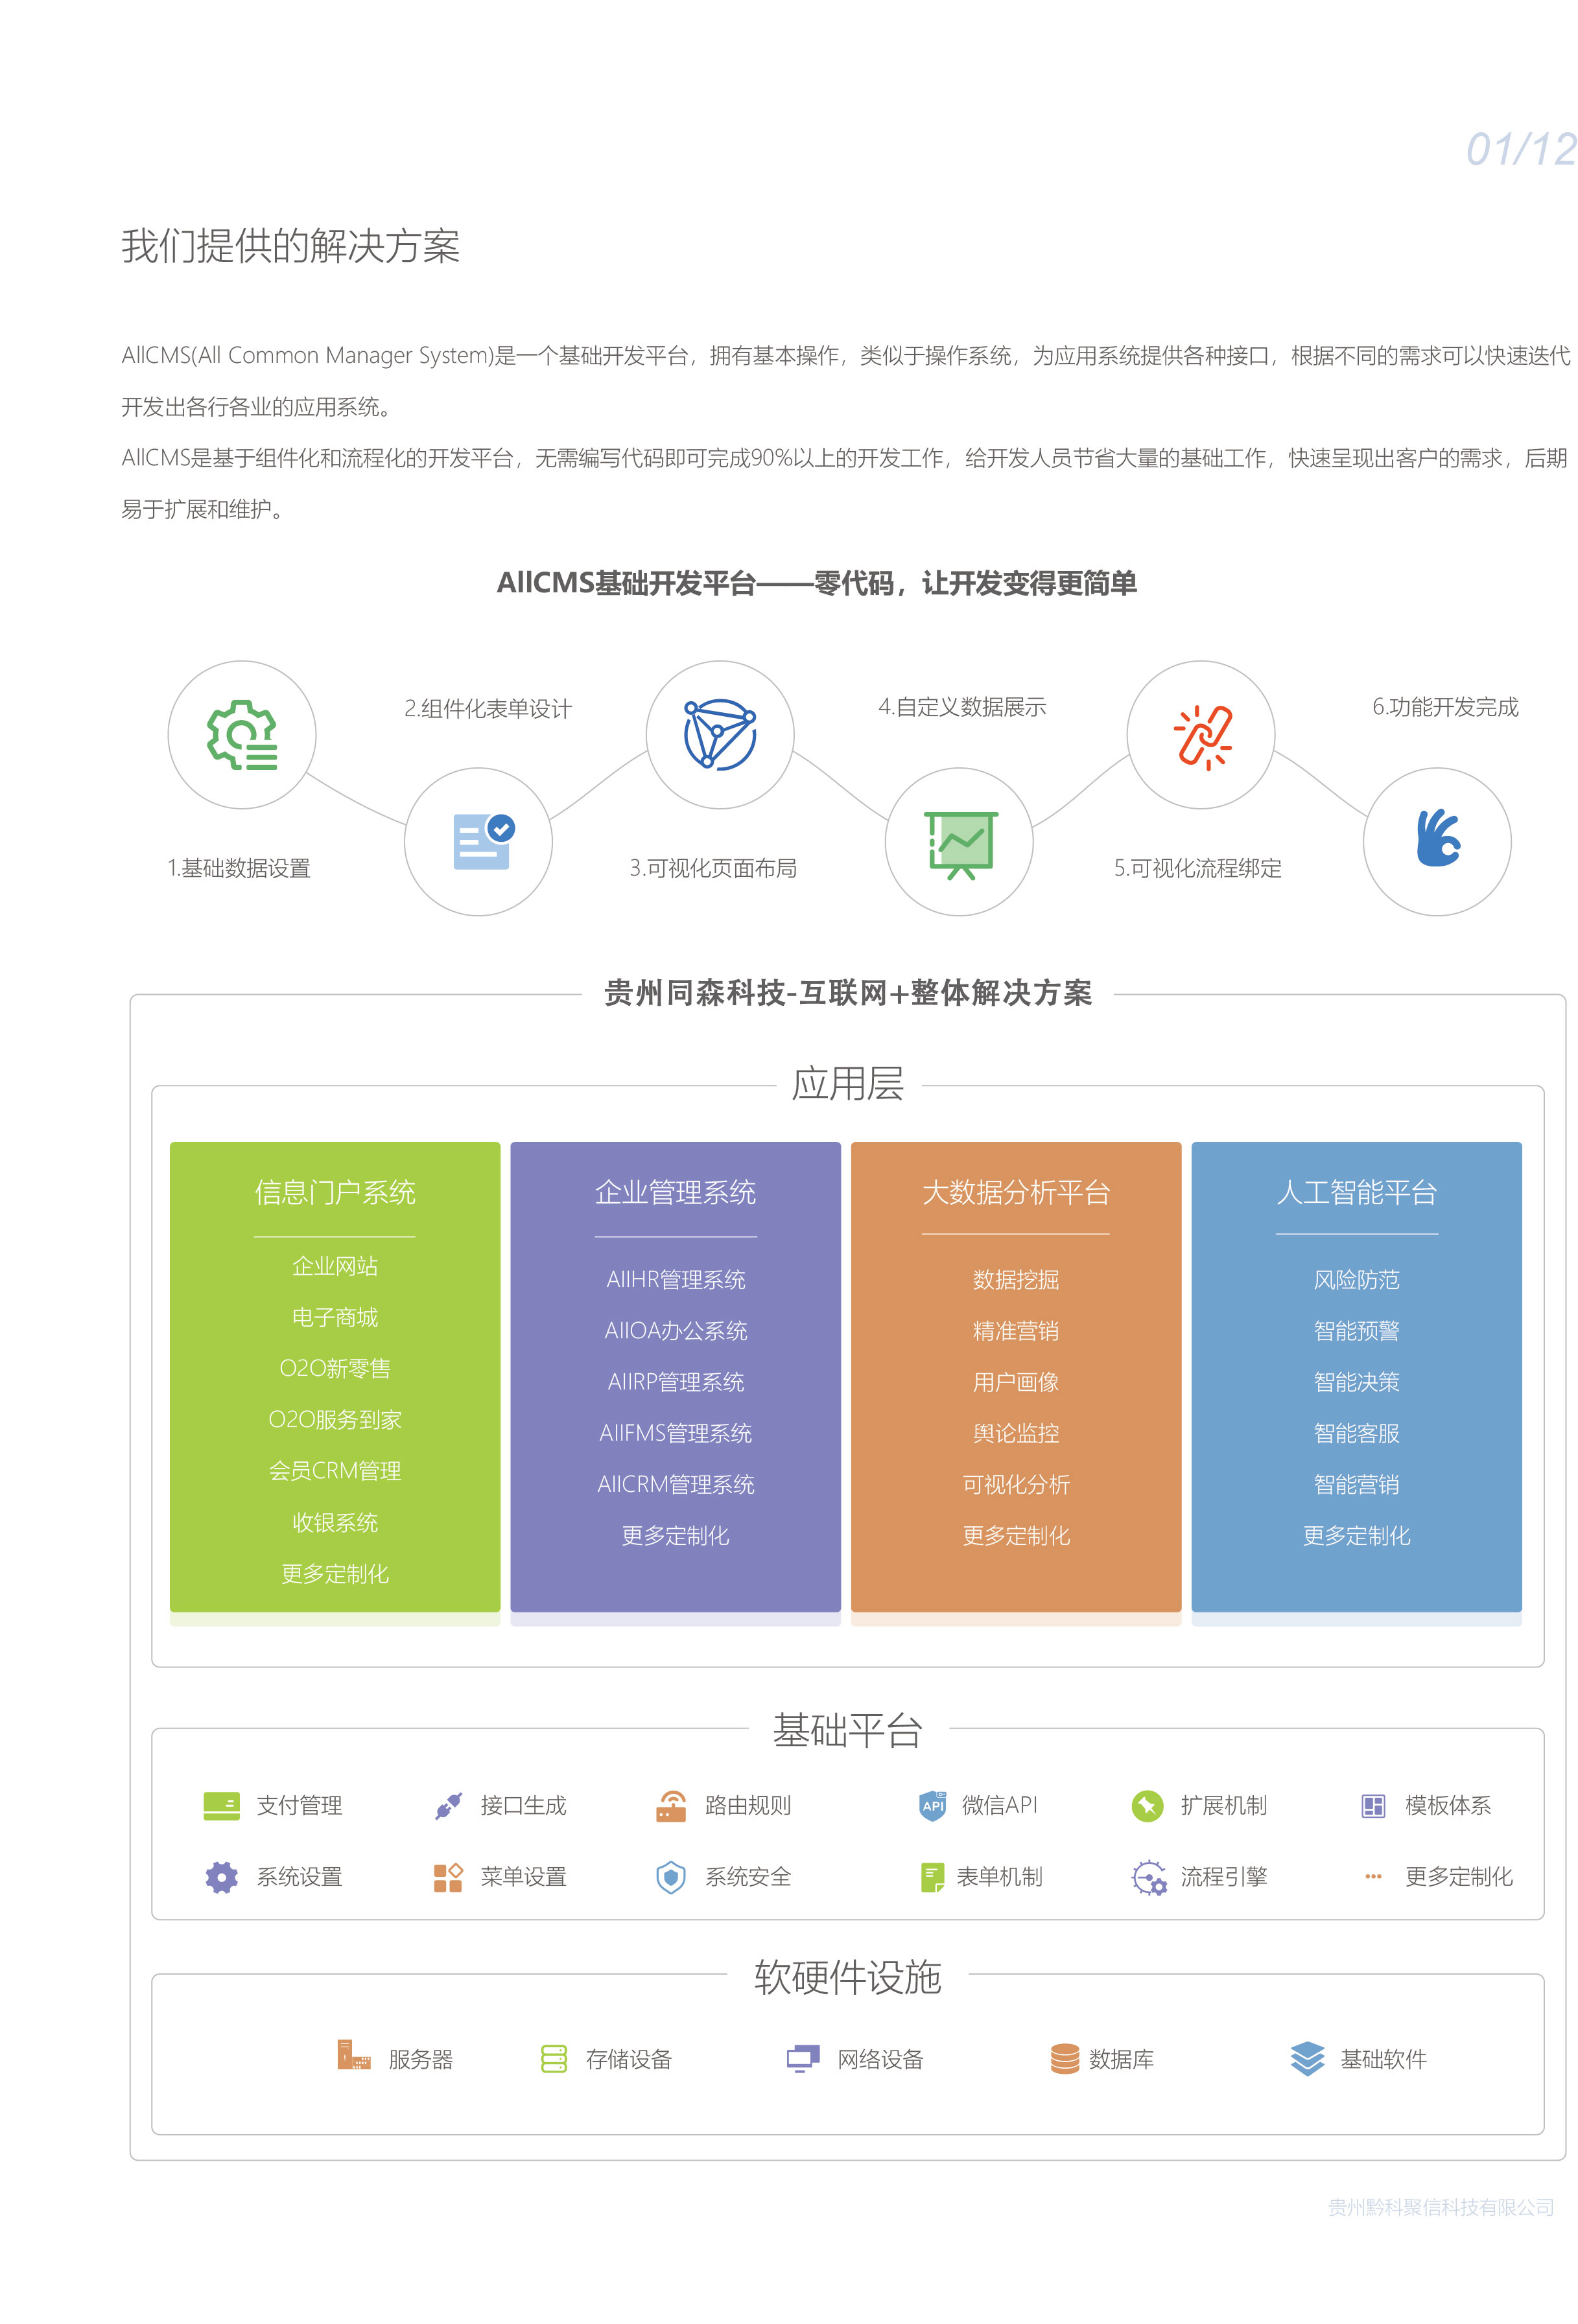Click the blue layers icon beside 基础软件
Screen dimensions: 1578x2324
1307,2058
